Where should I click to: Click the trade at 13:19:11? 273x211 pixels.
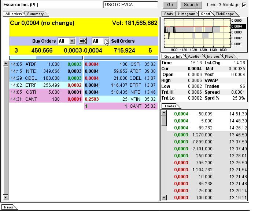(207, 198)
